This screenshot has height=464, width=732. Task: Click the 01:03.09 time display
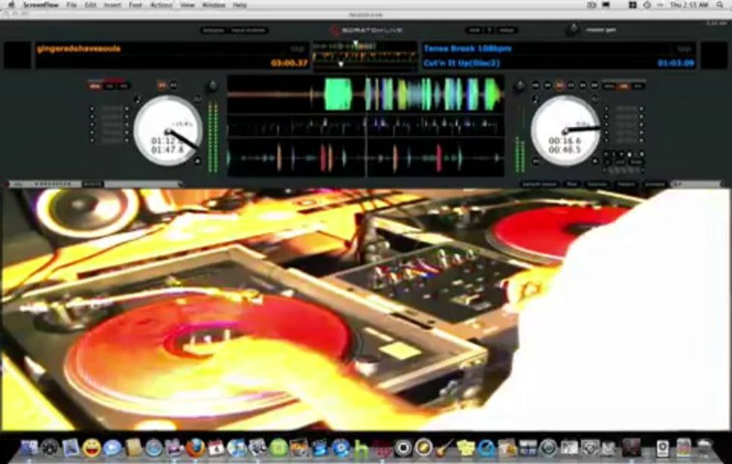pyautogui.click(x=676, y=63)
